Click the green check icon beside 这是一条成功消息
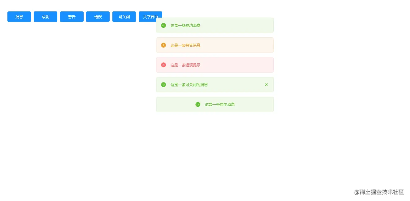Viewport: 410px width, 201px height. (164, 25)
